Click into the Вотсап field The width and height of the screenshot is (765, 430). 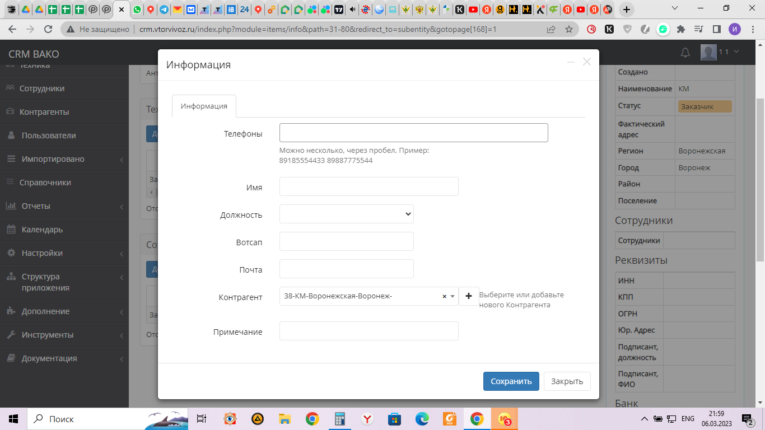click(x=347, y=241)
